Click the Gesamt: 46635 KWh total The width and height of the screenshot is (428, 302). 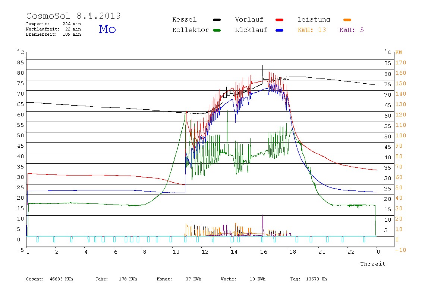[x=50, y=279]
